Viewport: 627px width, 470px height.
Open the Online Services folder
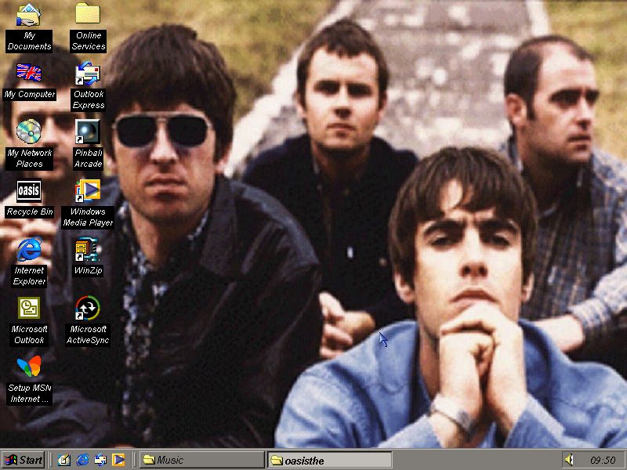(x=88, y=15)
